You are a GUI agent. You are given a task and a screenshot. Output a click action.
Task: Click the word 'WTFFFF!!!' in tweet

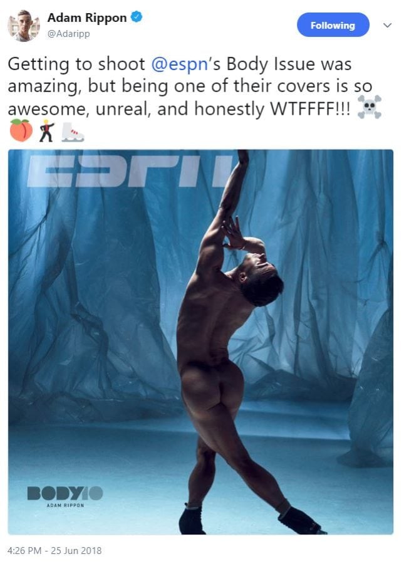coord(309,108)
